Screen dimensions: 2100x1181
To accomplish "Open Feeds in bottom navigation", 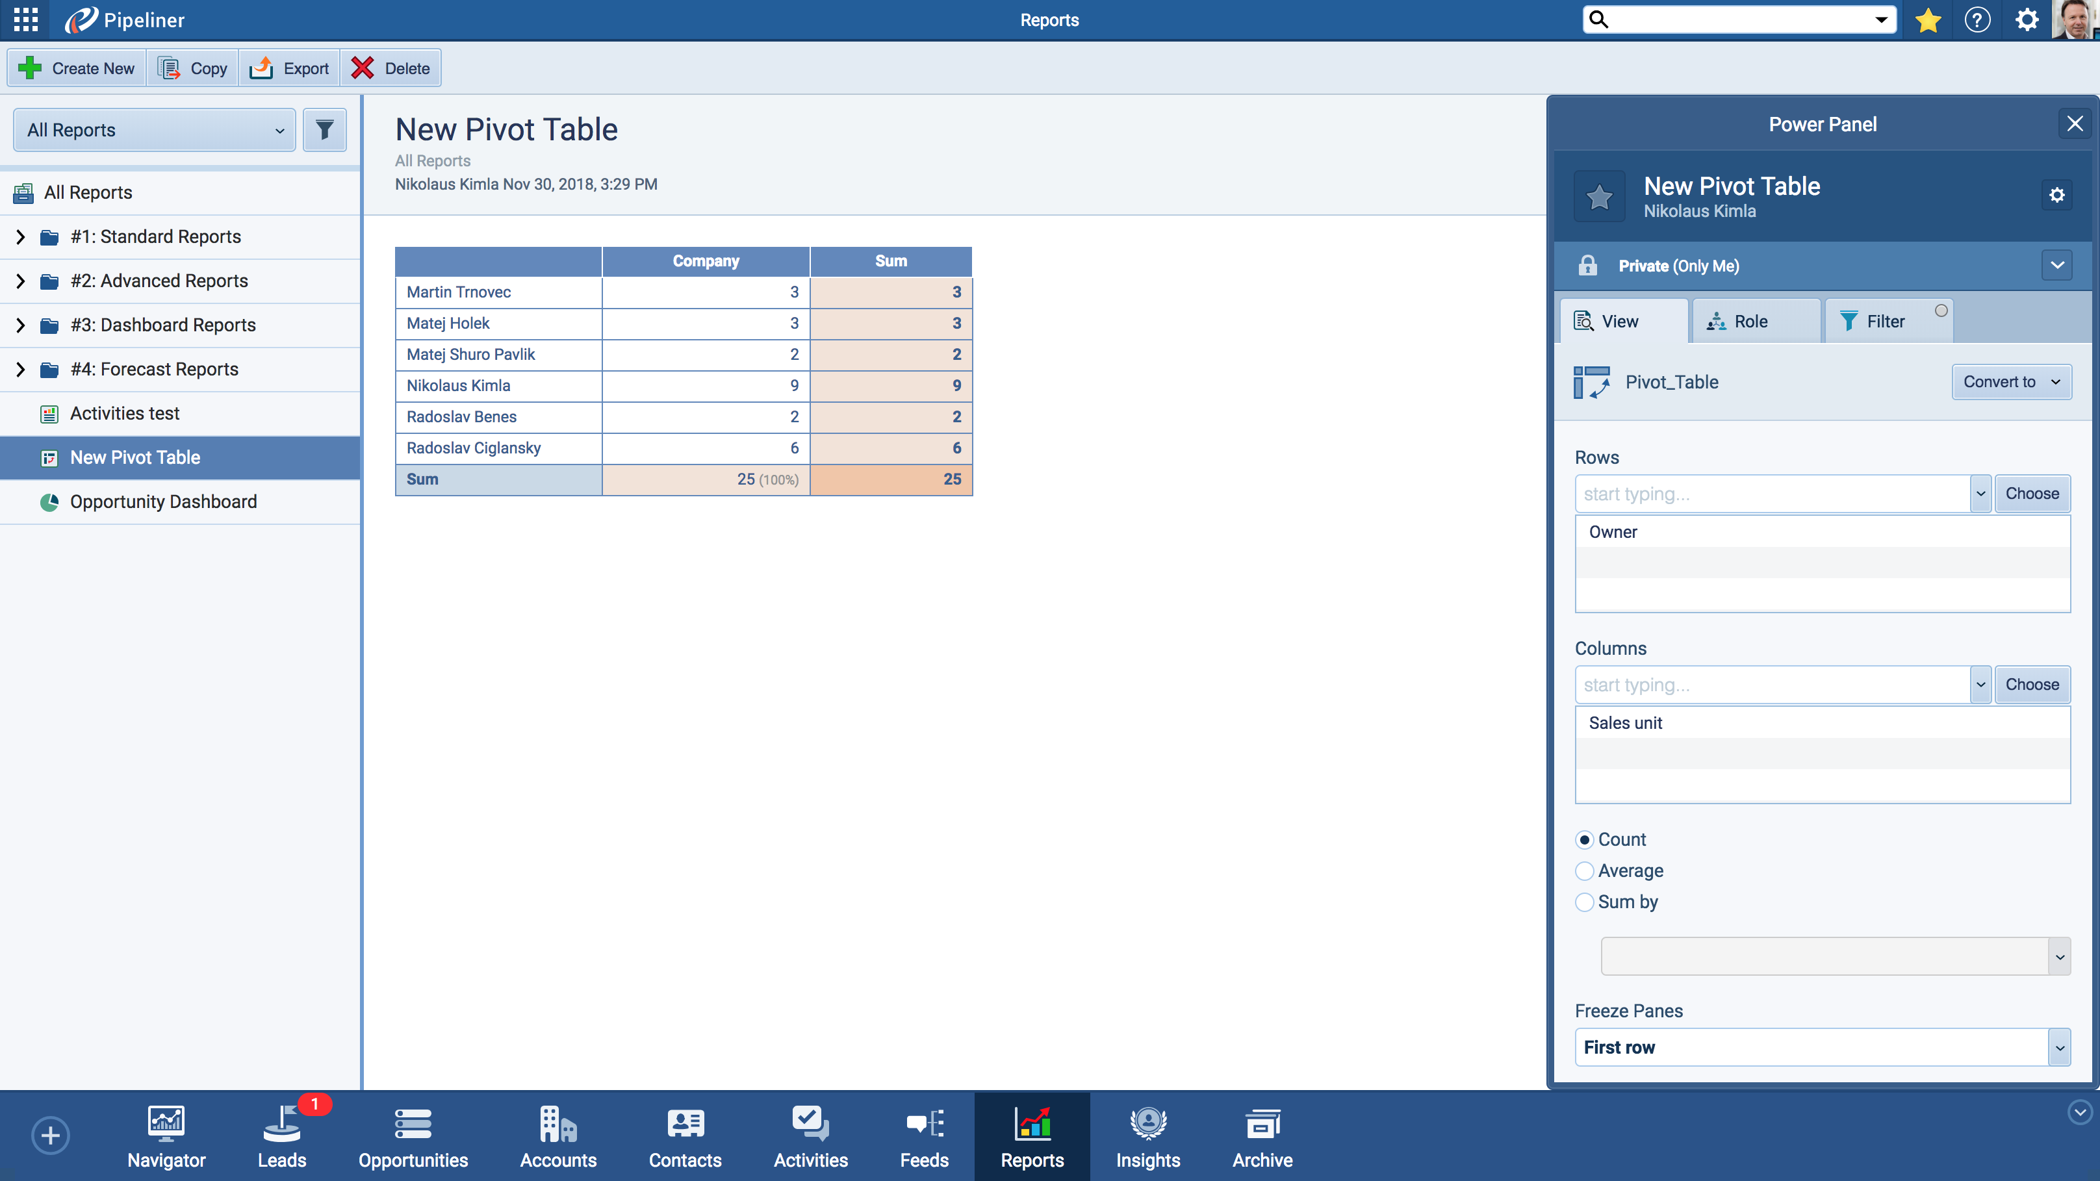I will (x=924, y=1136).
